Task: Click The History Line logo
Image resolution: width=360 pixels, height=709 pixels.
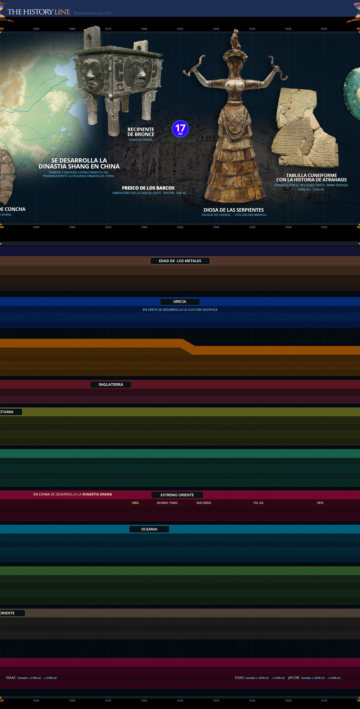Action: click(39, 12)
